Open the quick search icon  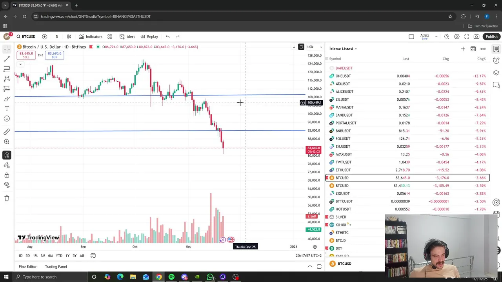point(447,36)
